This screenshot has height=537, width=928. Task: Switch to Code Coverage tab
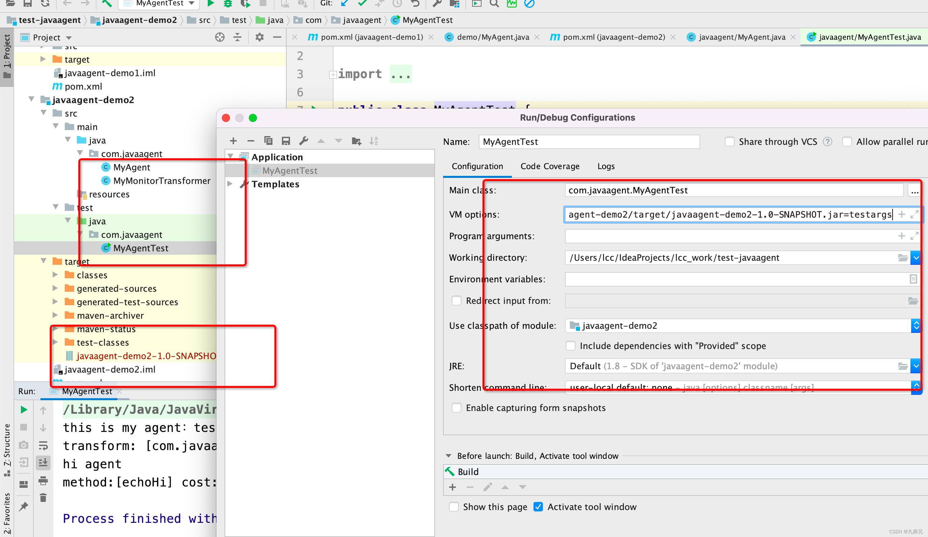pyautogui.click(x=549, y=165)
